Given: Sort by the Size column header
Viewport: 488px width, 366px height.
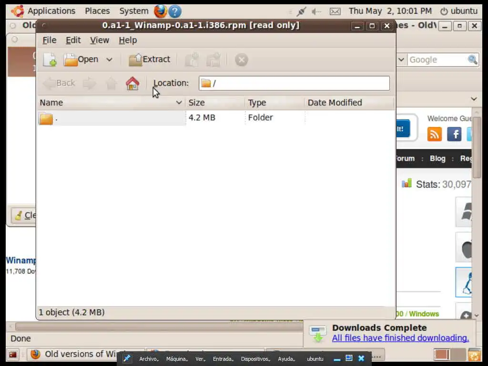Looking at the screenshot, I should 215,103.
